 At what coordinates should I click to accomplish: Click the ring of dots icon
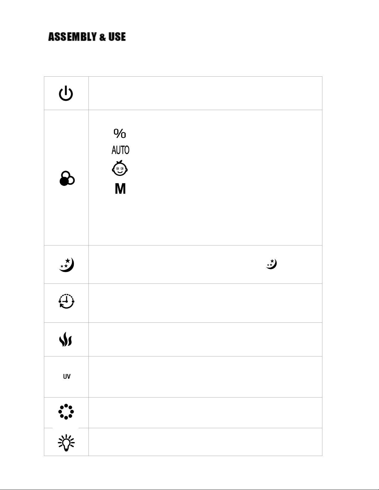point(66,412)
